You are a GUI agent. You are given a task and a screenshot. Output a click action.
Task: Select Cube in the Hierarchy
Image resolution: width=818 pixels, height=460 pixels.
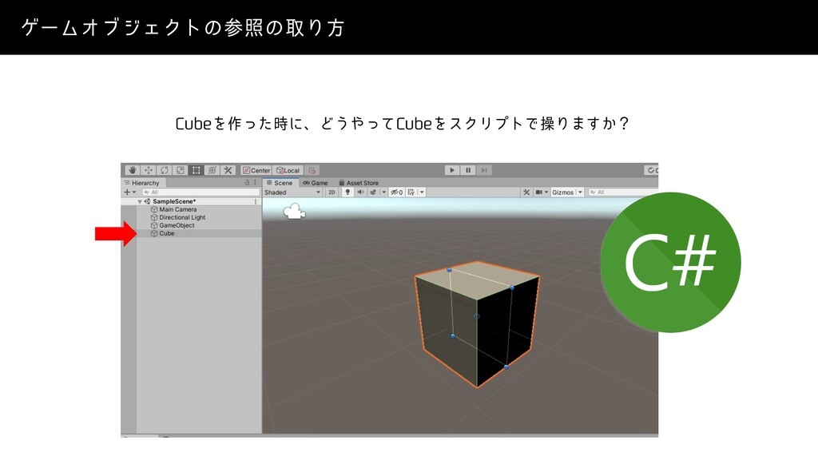tap(167, 234)
